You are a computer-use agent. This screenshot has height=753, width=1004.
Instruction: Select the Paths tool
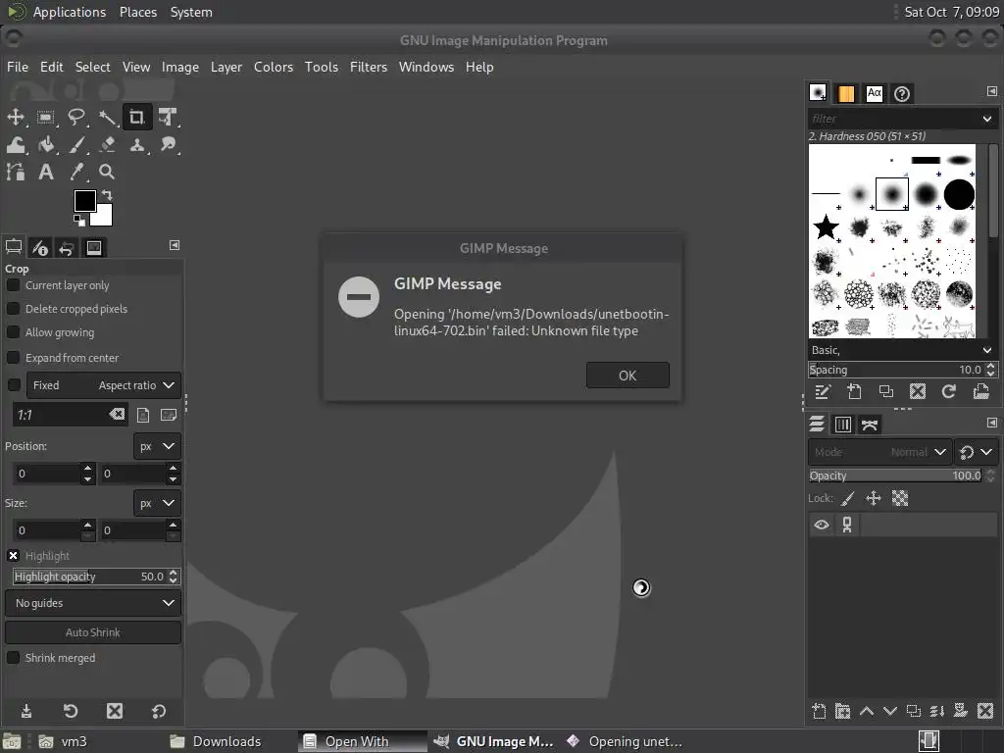point(16,172)
